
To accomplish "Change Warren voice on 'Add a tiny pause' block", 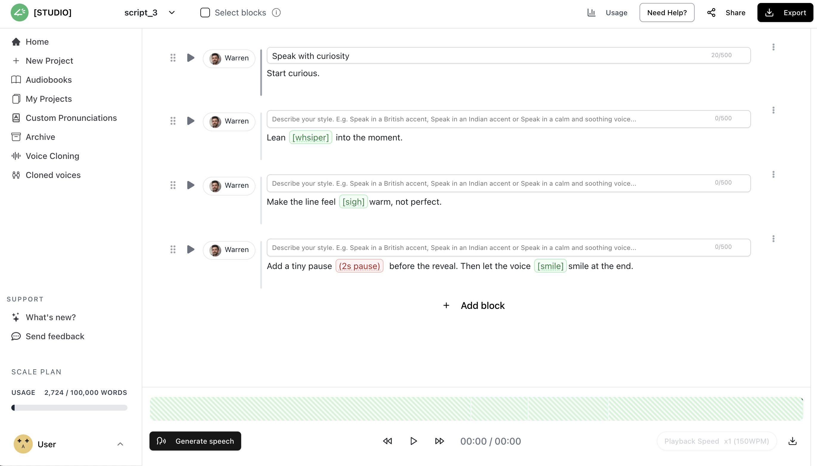I will [x=229, y=250].
